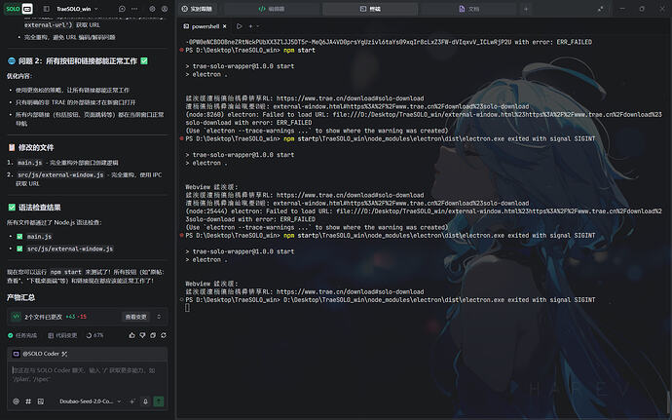
Task: Start a new chat from the header
Action: 122,9
